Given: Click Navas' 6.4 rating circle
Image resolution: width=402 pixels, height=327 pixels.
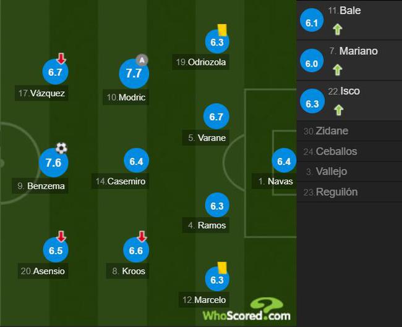Looking at the screenshot, I should pyautogui.click(x=284, y=160).
